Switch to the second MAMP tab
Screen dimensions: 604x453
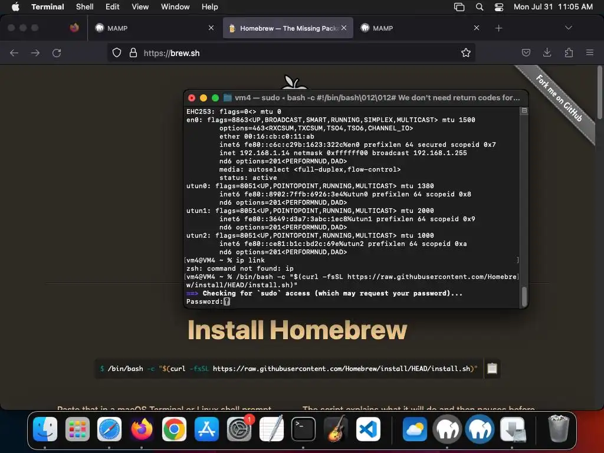pyautogui.click(x=420, y=28)
